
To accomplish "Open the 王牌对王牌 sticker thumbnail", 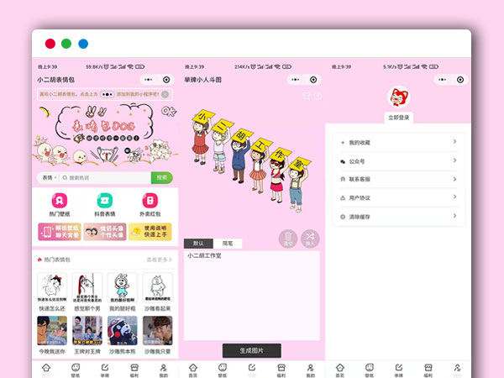I will click(87, 331).
